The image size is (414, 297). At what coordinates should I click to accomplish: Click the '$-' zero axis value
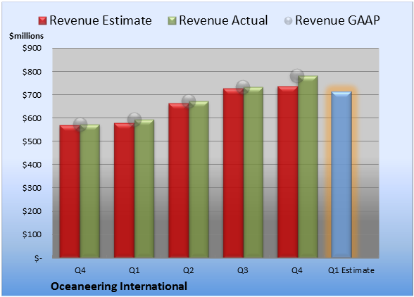pos(38,258)
